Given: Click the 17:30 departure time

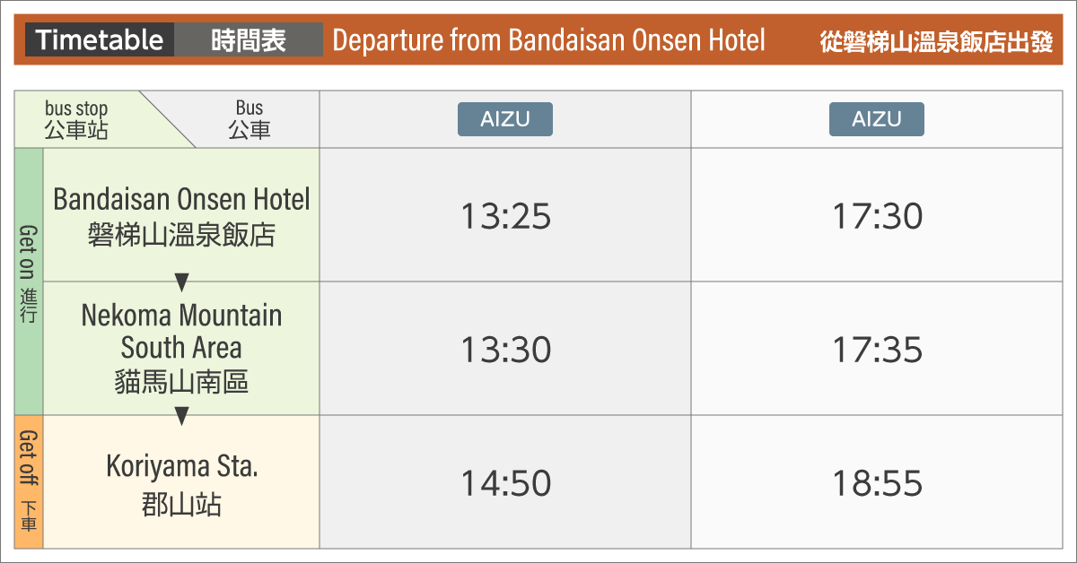Looking at the screenshot, I should (877, 216).
